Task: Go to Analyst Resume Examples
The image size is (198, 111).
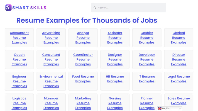Action: 83,38
